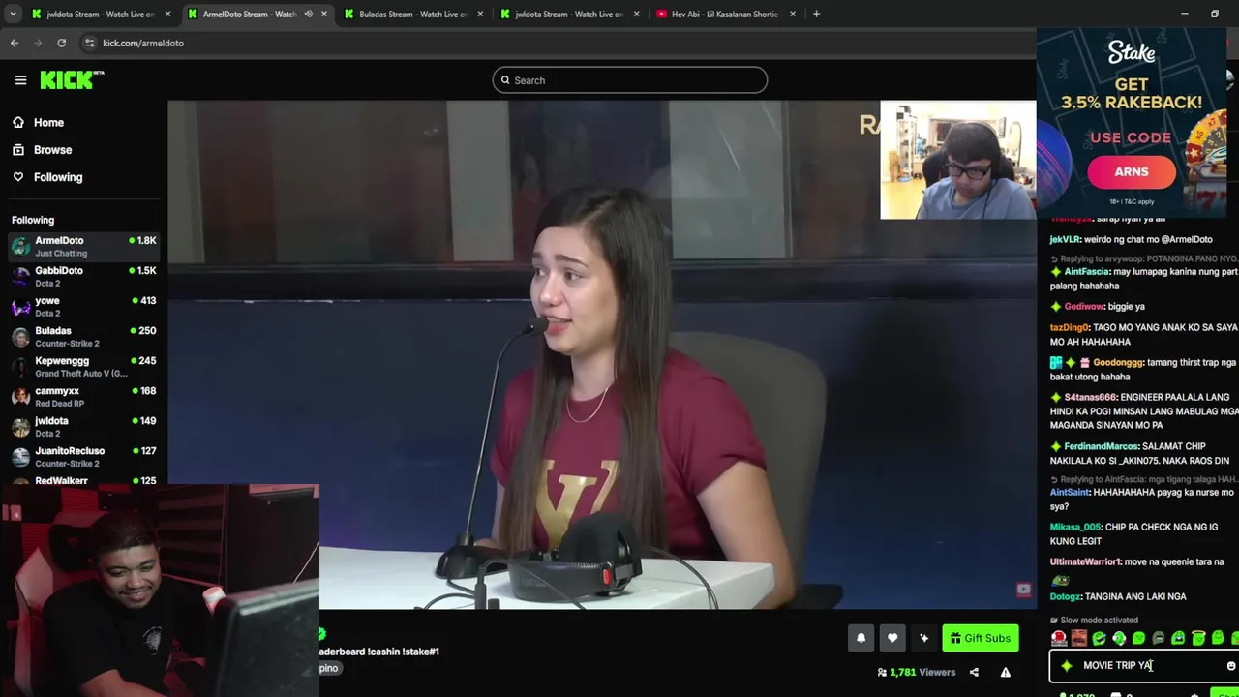Click the browser forward button

pyautogui.click(x=38, y=43)
